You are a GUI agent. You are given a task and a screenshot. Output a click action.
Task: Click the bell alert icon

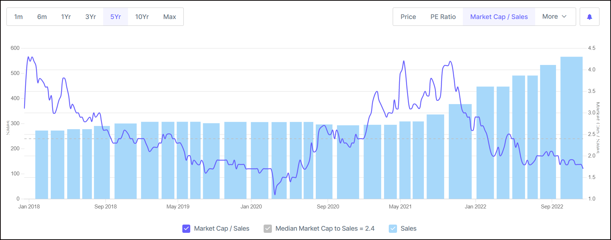click(589, 17)
